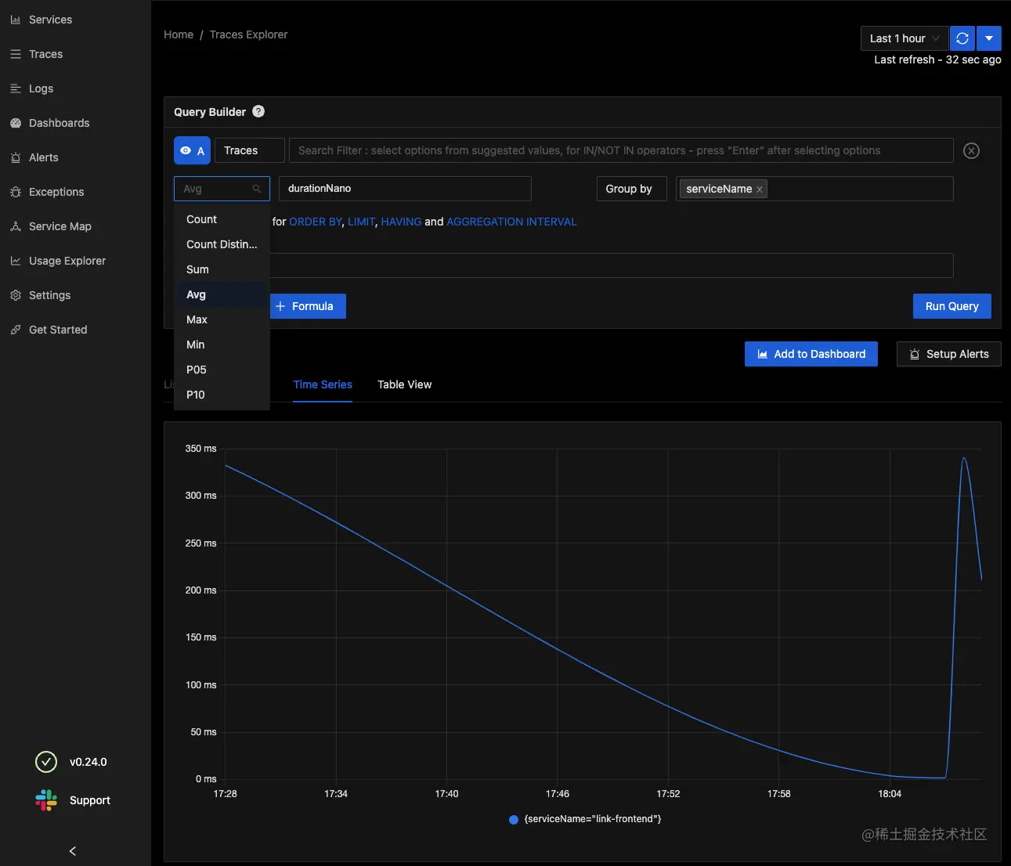Click the serviceName="link-frontend" legend label
1011x866 pixels.
coord(593,819)
